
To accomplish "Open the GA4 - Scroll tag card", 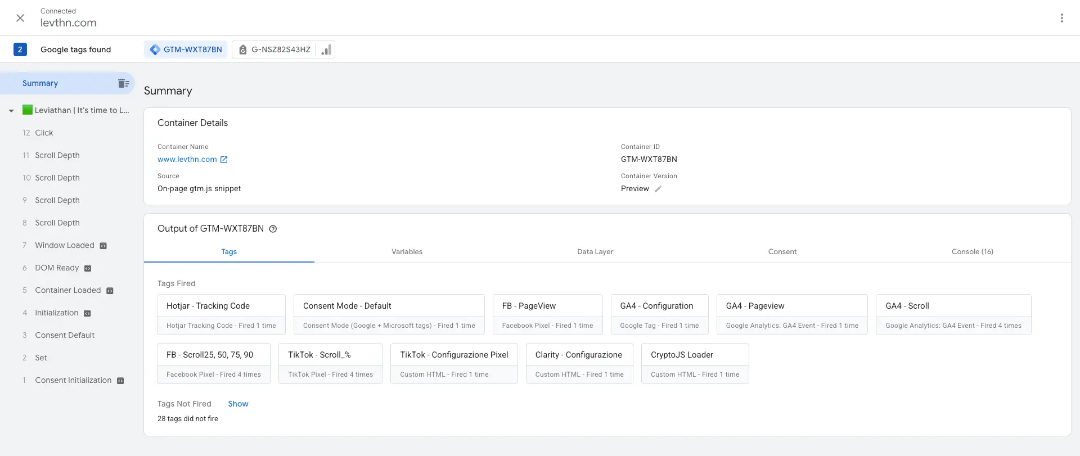I will tap(953, 314).
